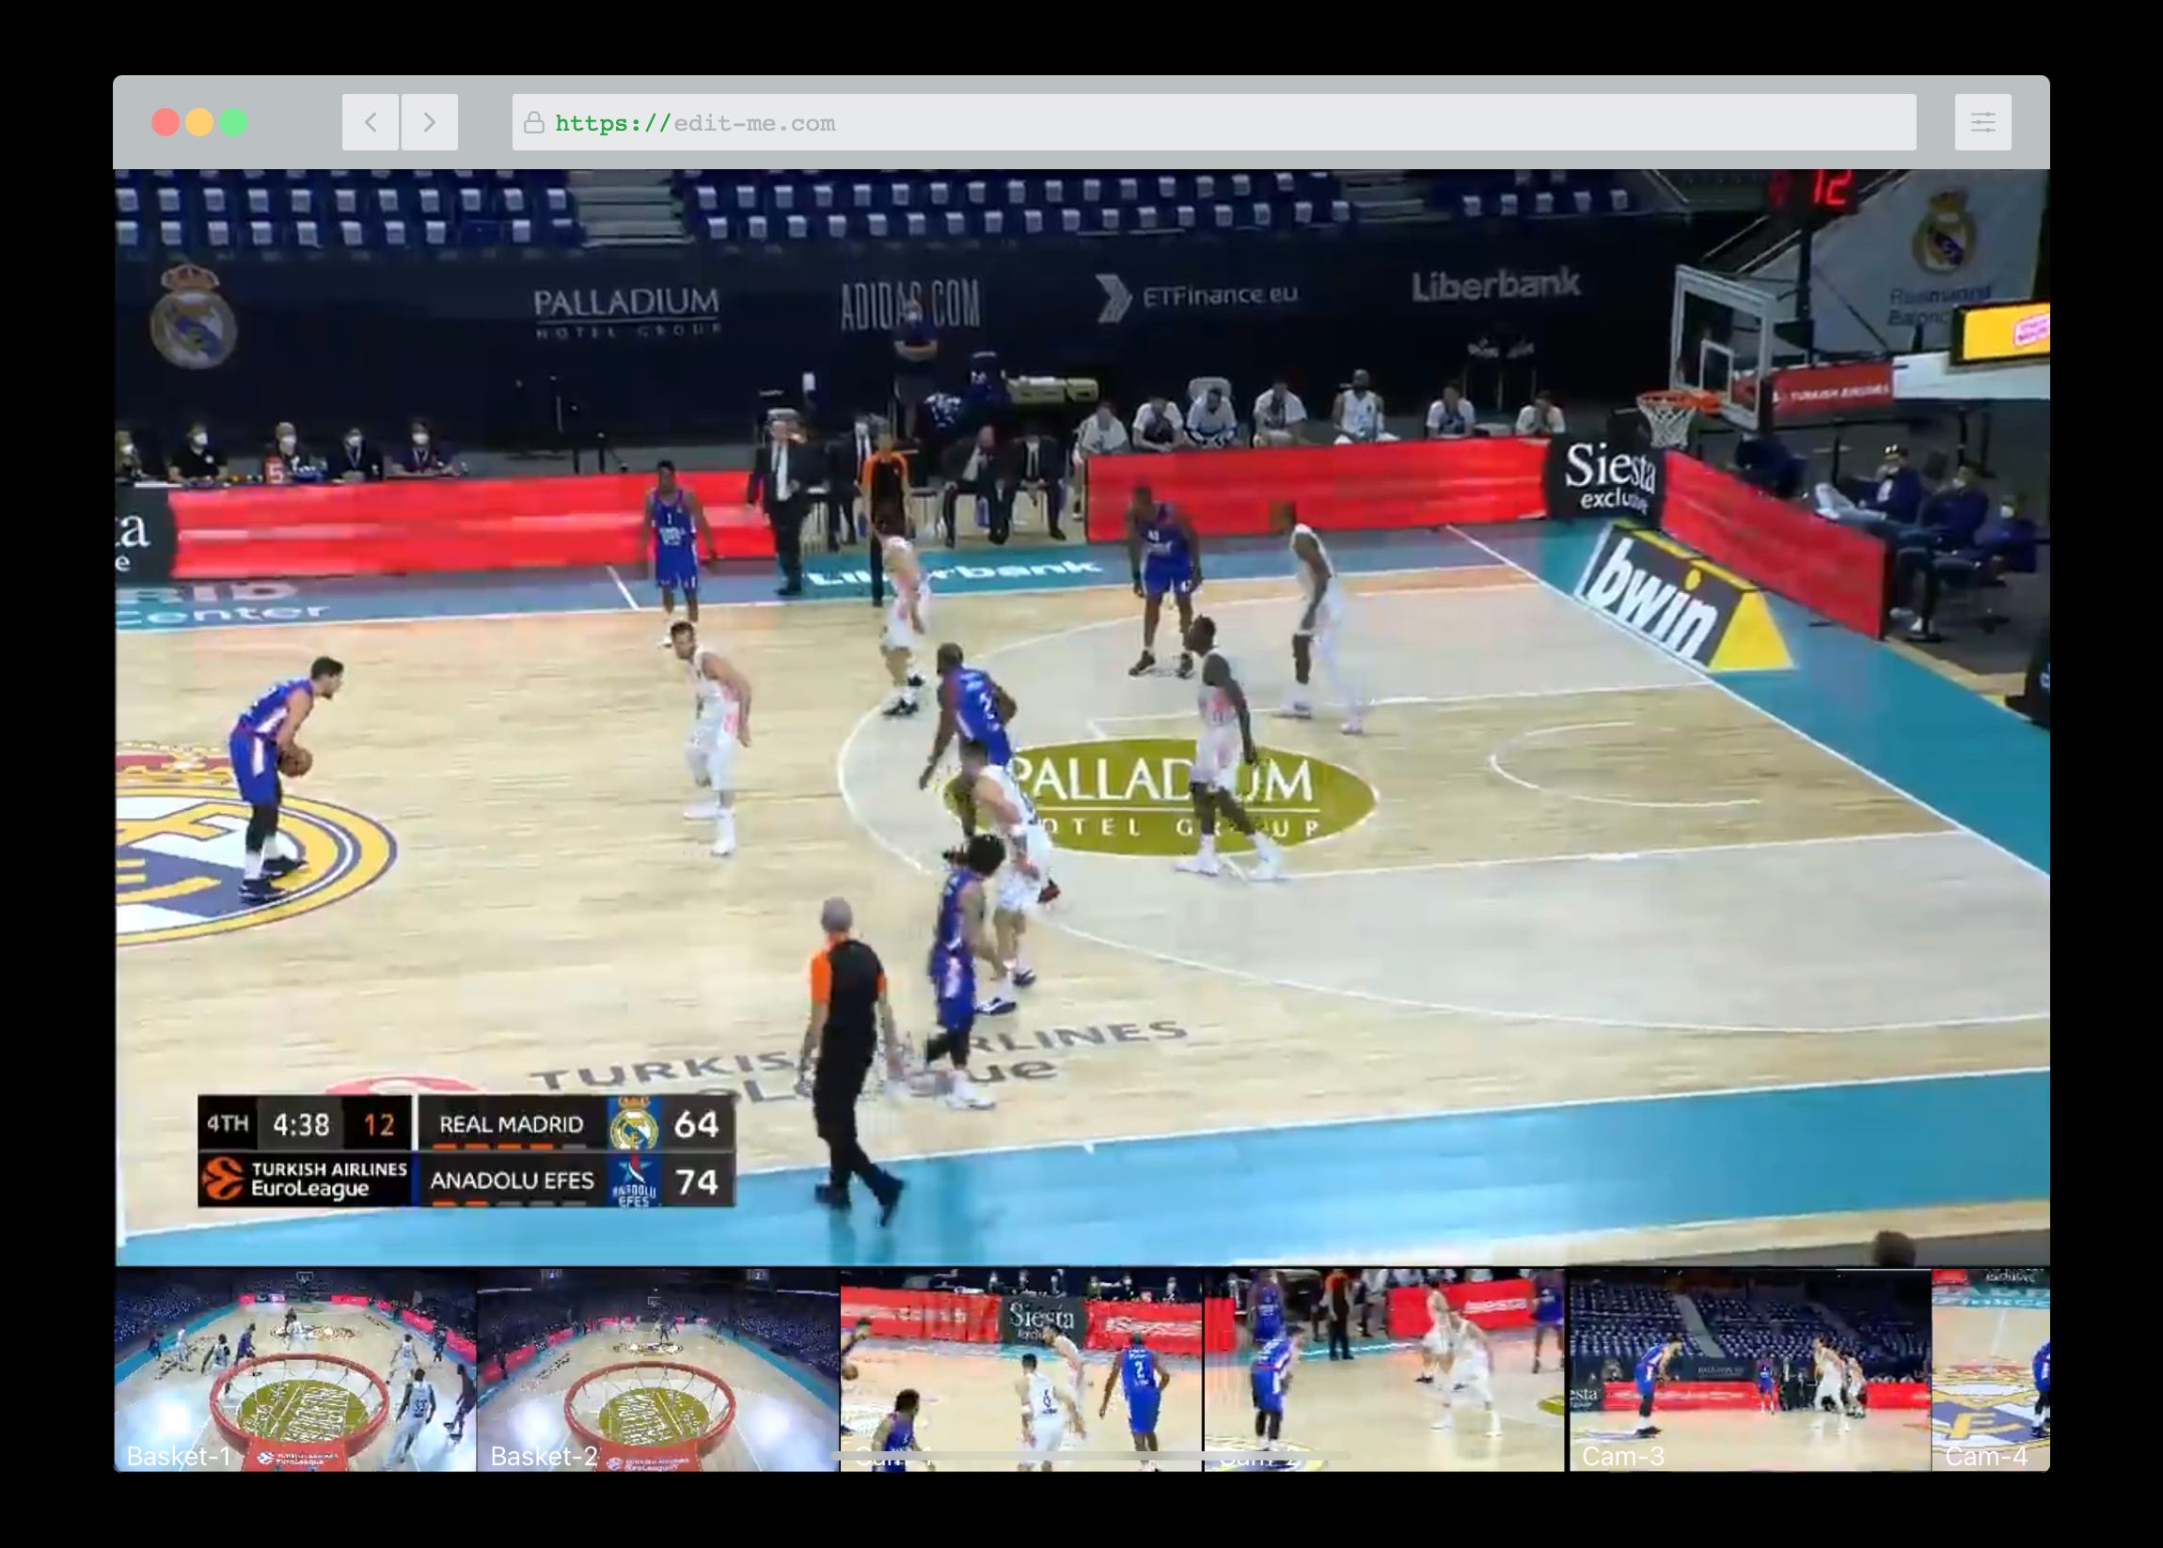
Task: Switch to the Cam-4 thumbnail
Action: (1990, 1369)
